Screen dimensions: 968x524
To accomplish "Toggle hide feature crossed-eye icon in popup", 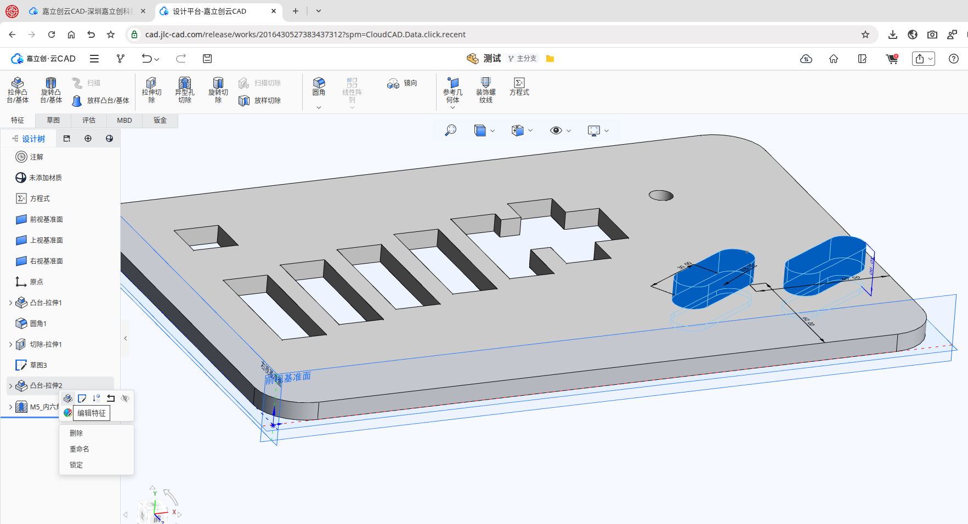I will 125,398.
